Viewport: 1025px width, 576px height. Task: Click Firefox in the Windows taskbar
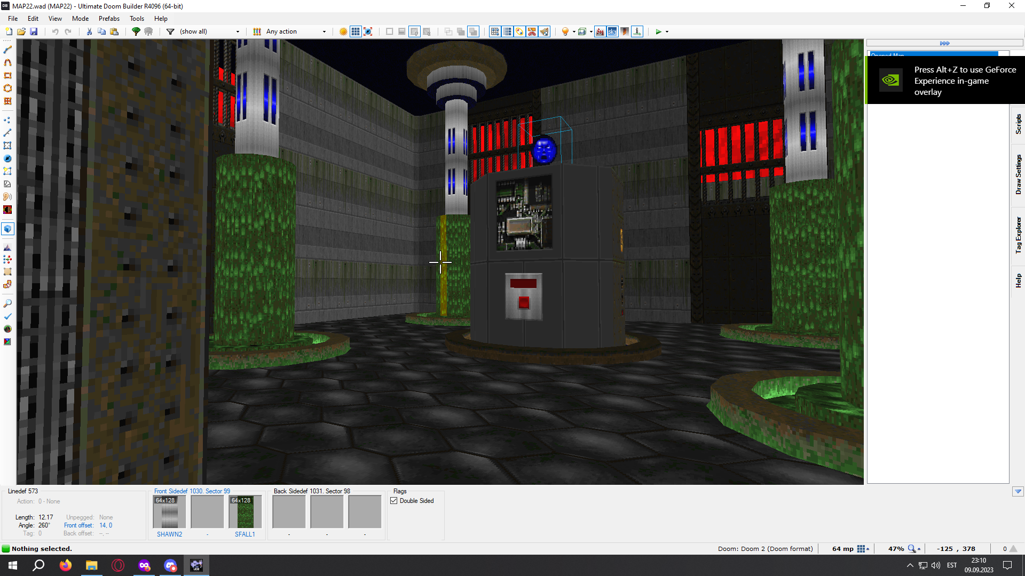pyautogui.click(x=66, y=565)
